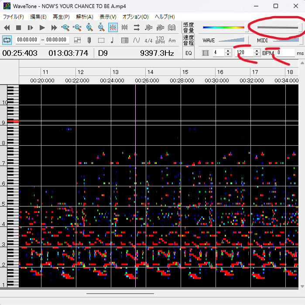This screenshot has width=305, height=305.
Task: Decrease the beats value 4 with down arrow
Action: point(228,55)
